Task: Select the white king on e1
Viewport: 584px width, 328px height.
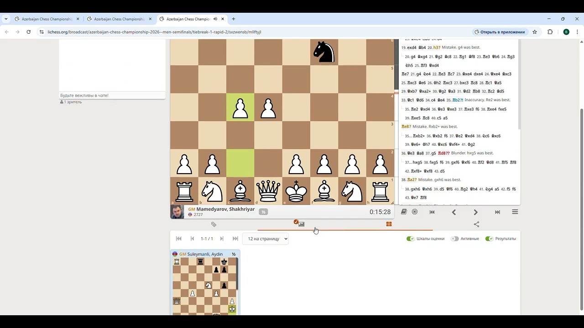Action: (296, 191)
